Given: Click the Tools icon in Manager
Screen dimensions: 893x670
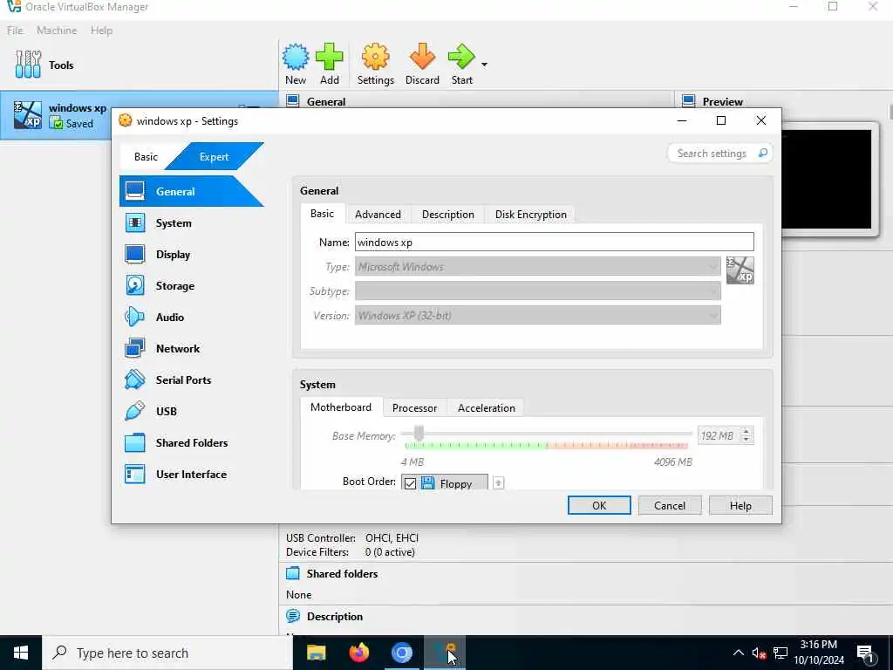Looking at the screenshot, I should click(28, 65).
